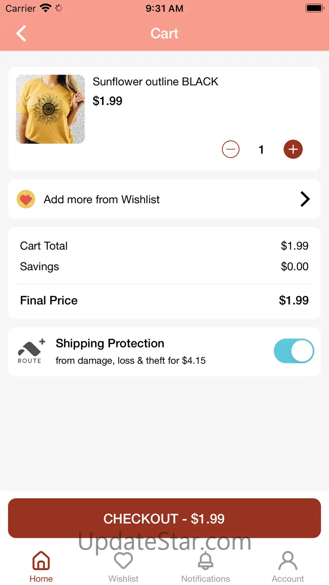Decrease item quantity with minus button
The width and height of the screenshot is (329, 585).
tap(231, 149)
